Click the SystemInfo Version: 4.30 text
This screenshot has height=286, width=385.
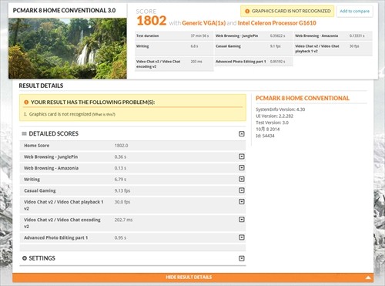point(280,109)
